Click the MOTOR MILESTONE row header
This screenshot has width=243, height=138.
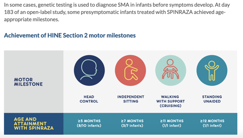coord(28,82)
